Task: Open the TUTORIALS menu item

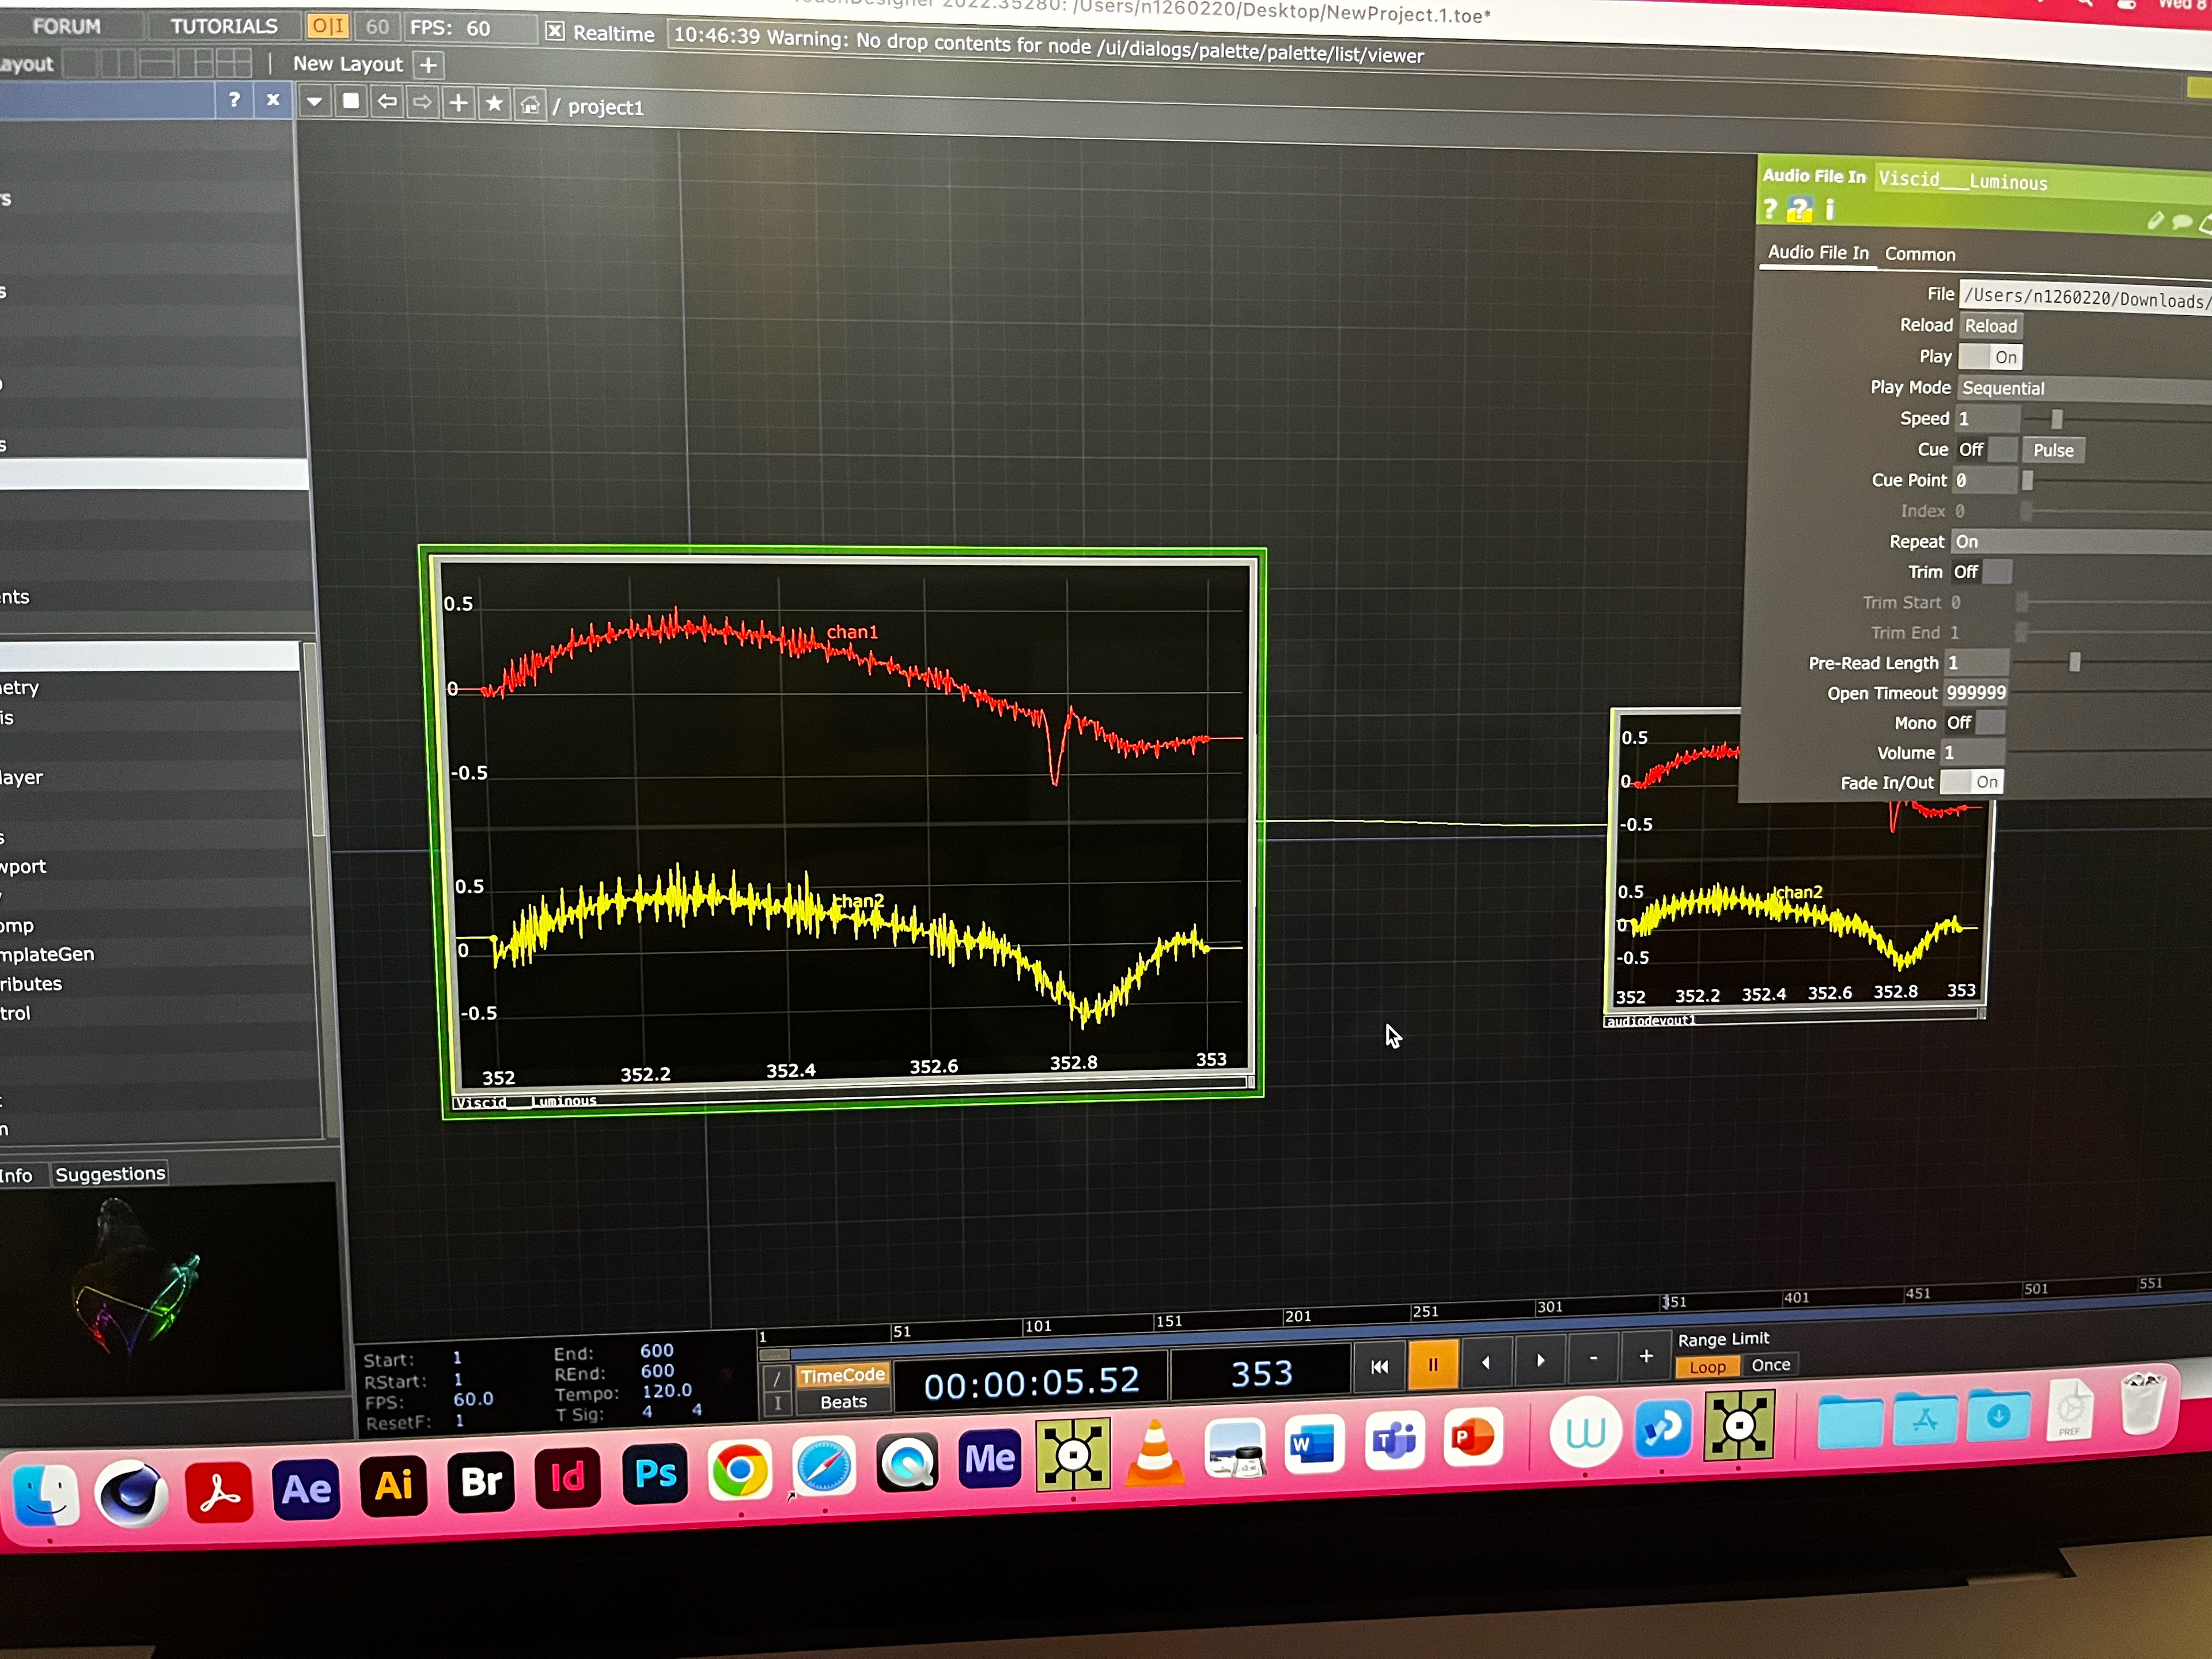Action: click(223, 26)
